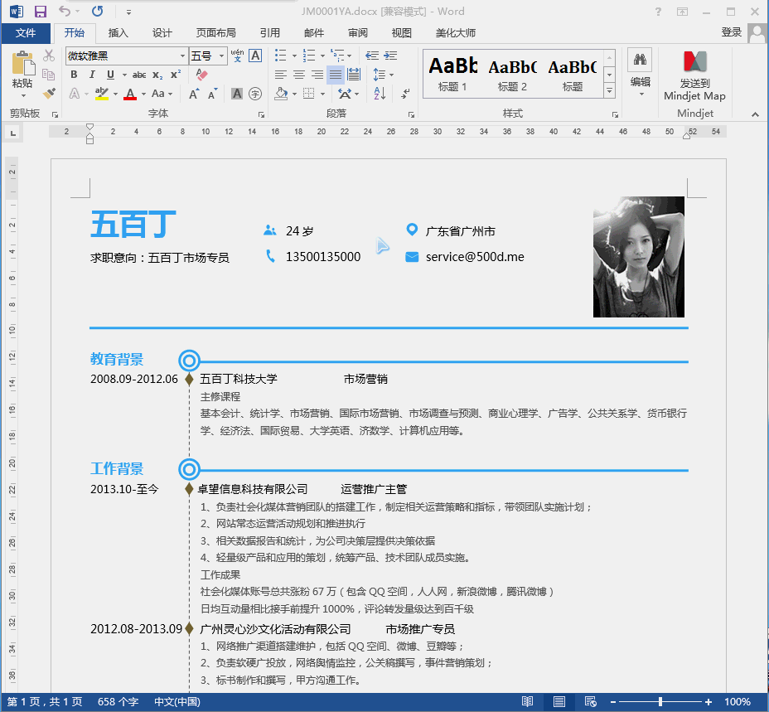Click the Redo/repeat arrow icon

(97, 11)
